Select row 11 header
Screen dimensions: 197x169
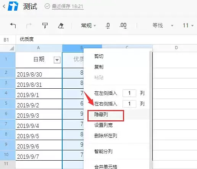[x=8, y=164]
